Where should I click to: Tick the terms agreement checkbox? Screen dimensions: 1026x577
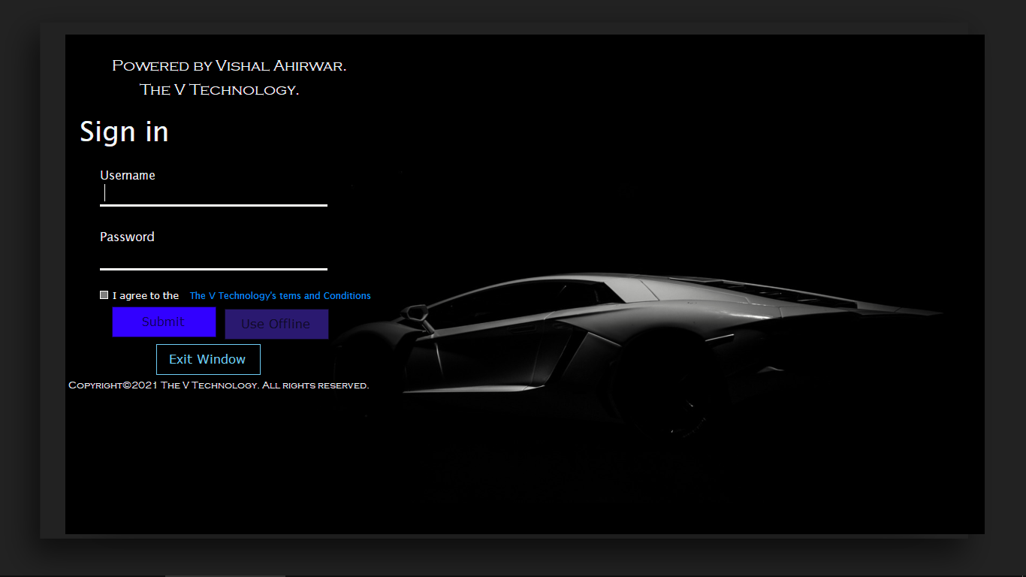104,295
